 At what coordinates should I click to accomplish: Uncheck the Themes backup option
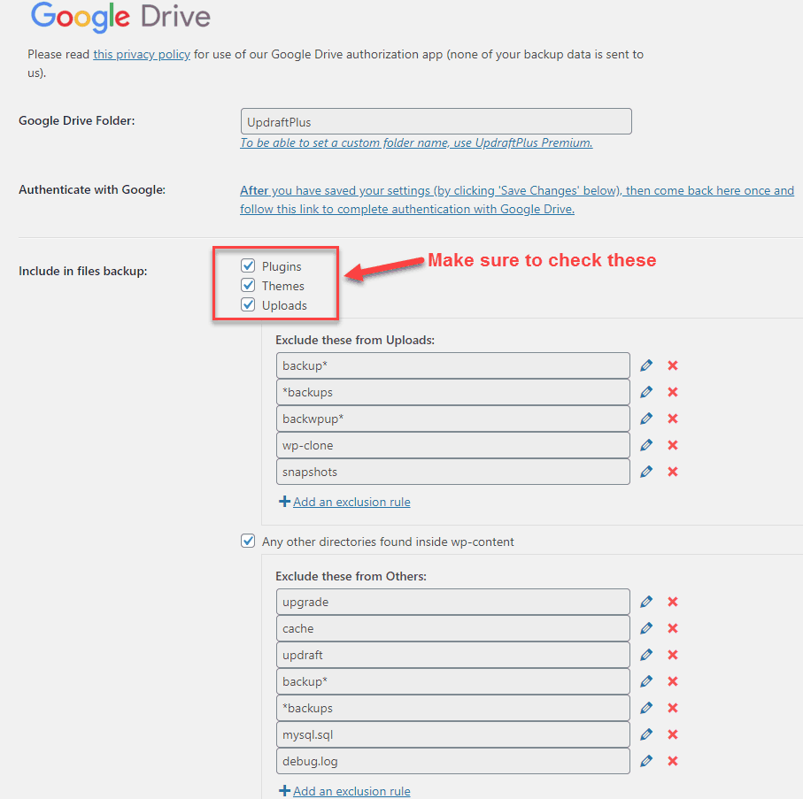248,285
